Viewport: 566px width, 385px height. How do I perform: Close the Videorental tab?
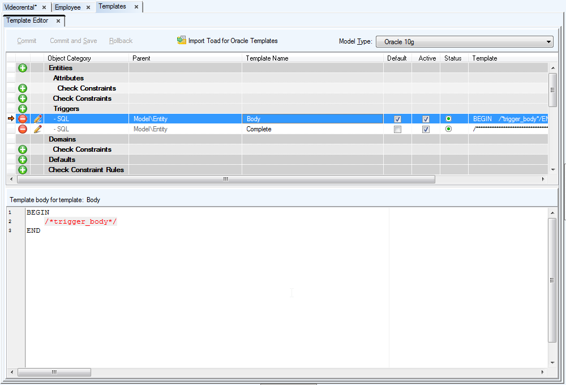point(44,7)
